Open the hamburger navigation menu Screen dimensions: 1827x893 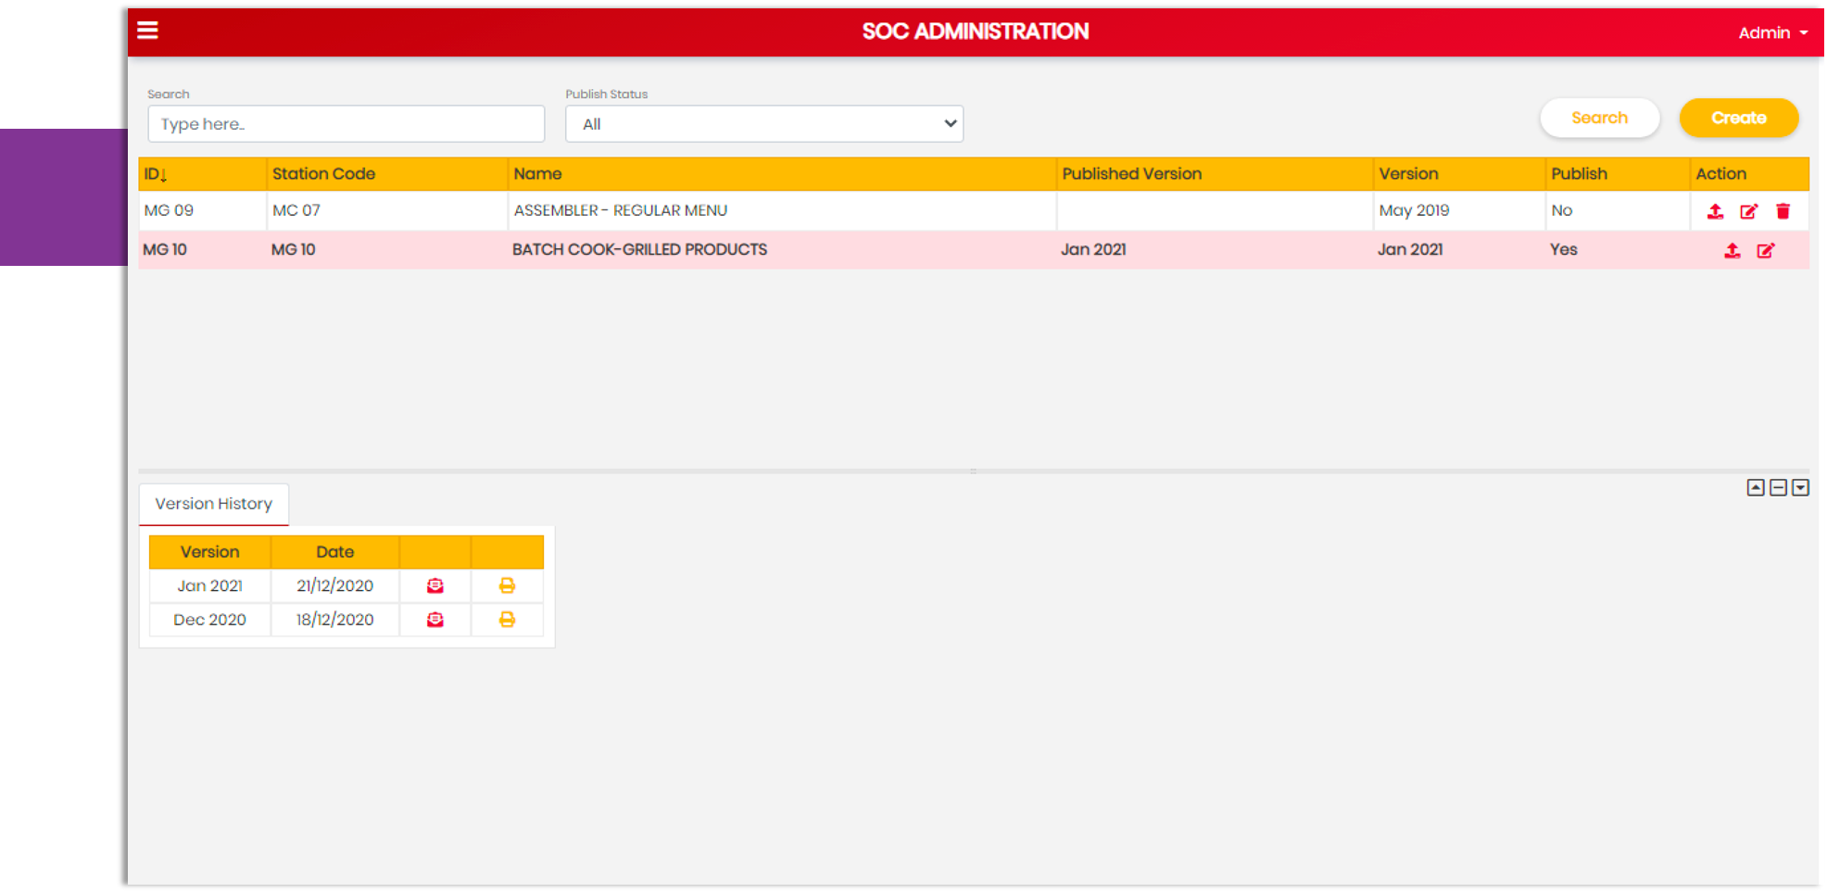(x=147, y=31)
